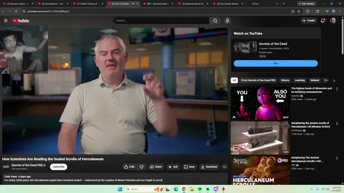Open File Explorer from the taskbar
Screen dimensions: 344x193
[192, 189]
